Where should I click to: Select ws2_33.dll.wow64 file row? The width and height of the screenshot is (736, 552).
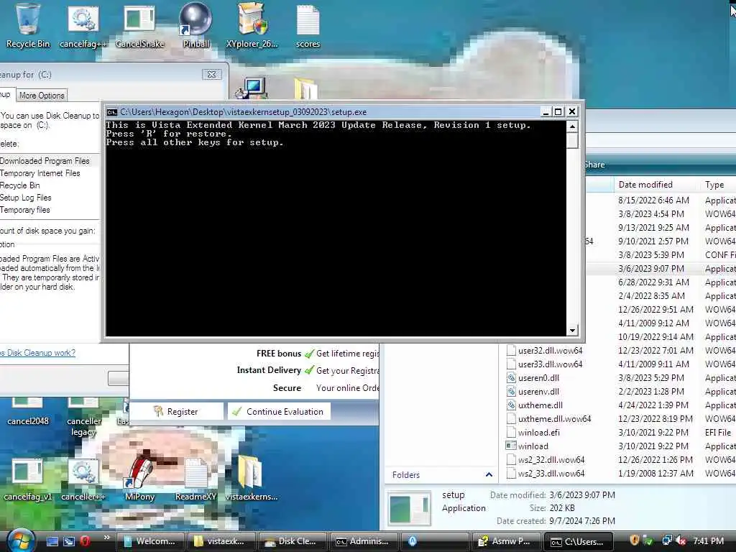[x=620, y=473]
